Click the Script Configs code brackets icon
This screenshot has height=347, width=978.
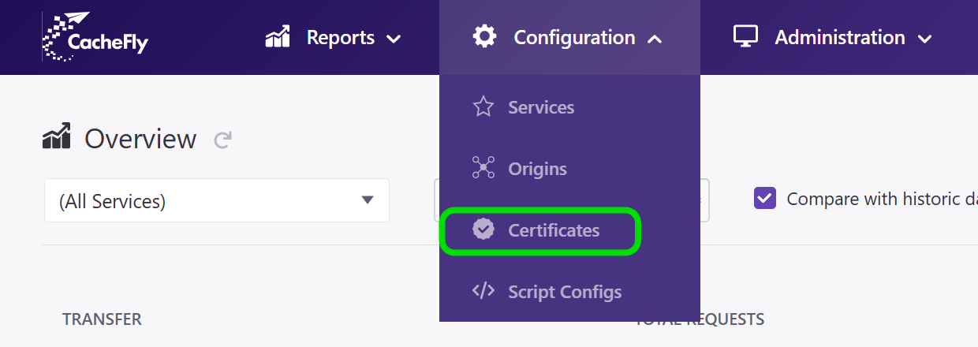(483, 291)
